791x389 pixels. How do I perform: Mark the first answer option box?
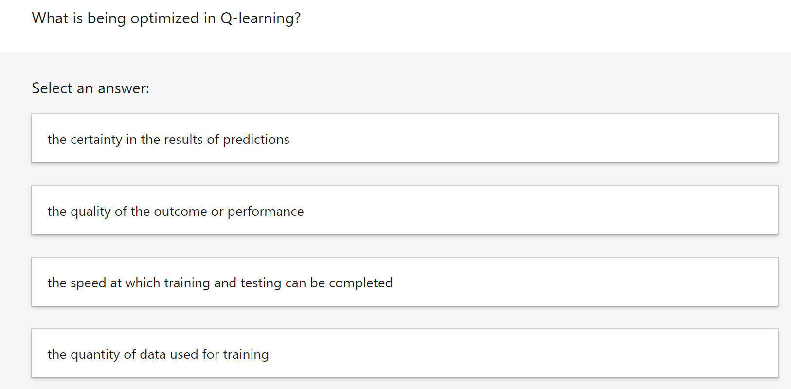[x=405, y=139]
